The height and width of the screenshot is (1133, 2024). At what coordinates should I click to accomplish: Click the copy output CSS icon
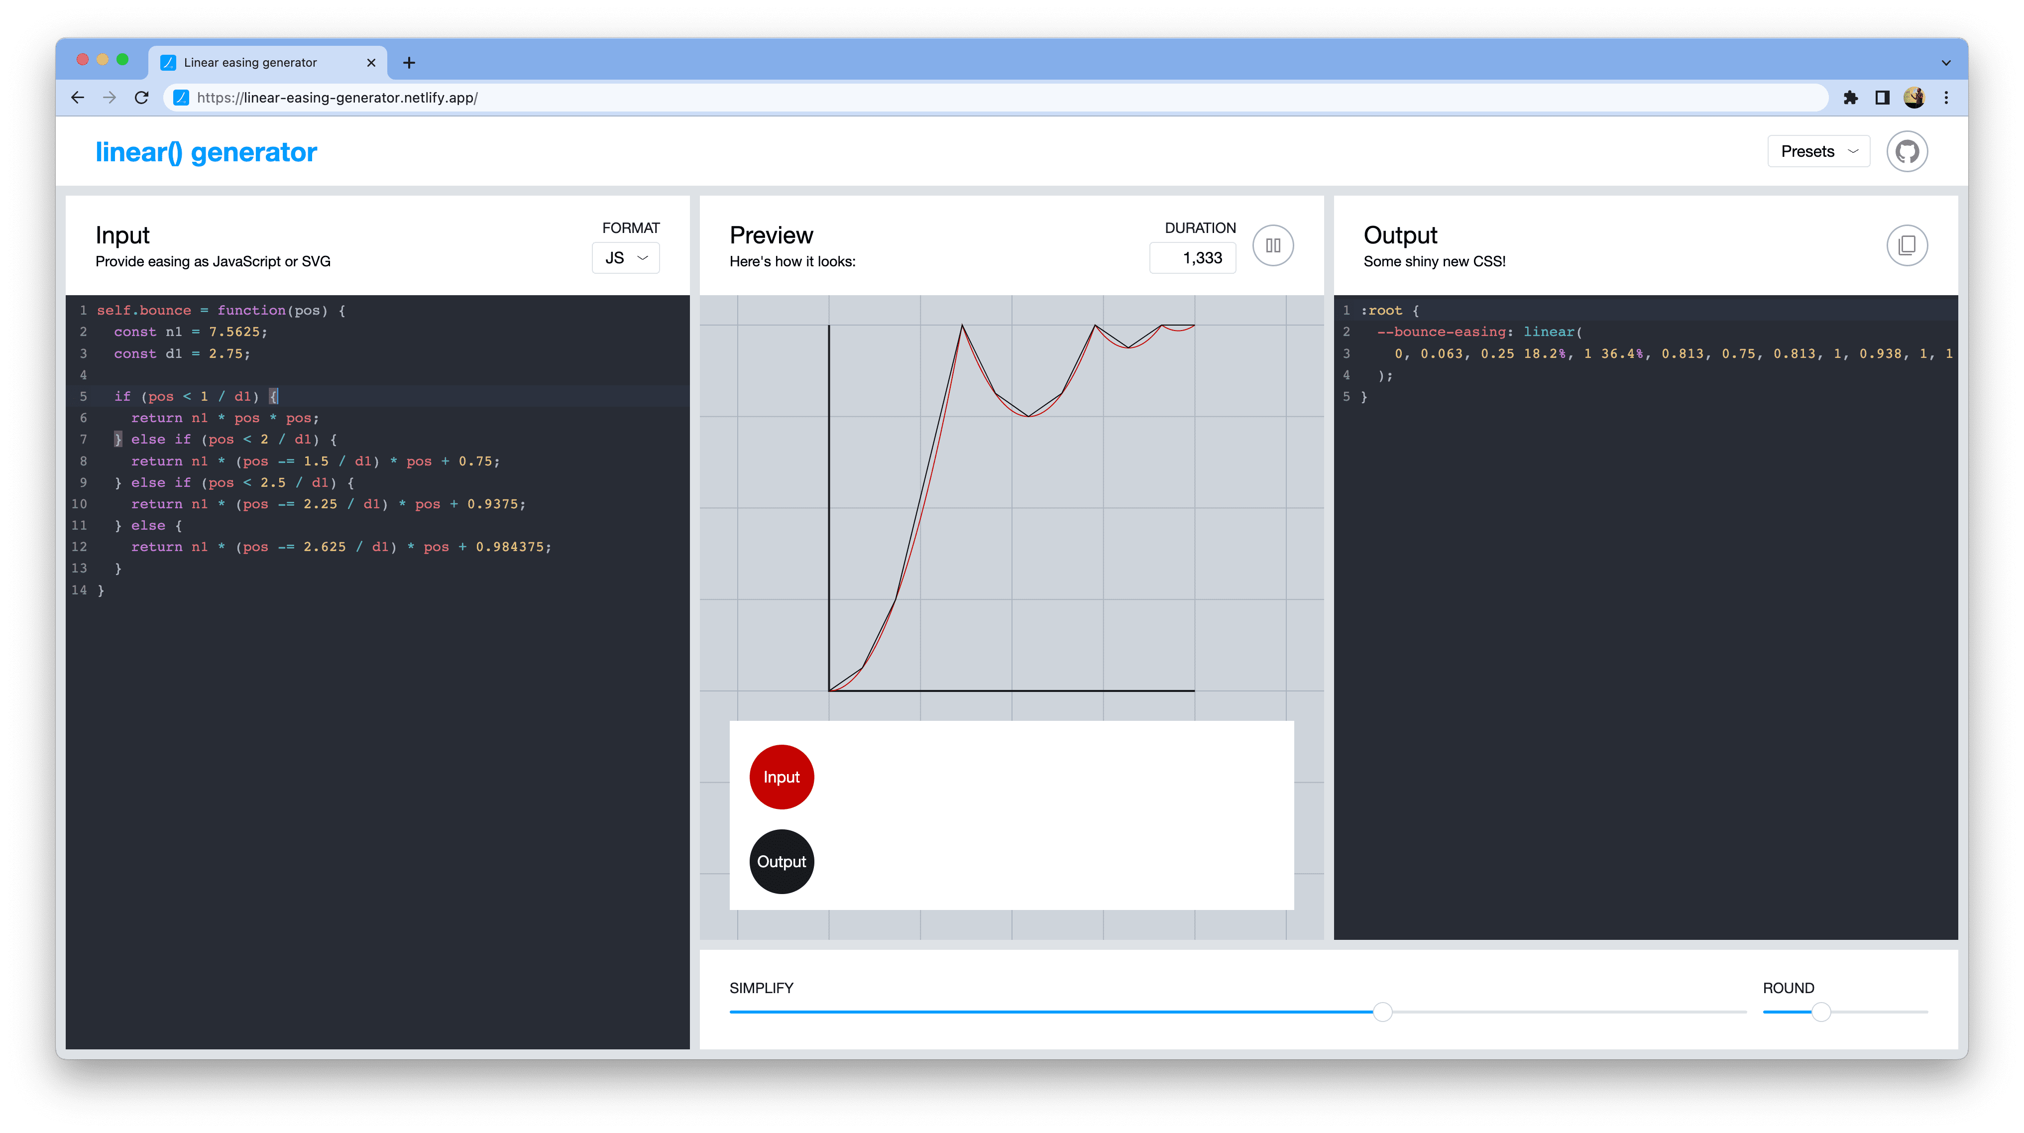pyautogui.click(x=1907, y=245)
